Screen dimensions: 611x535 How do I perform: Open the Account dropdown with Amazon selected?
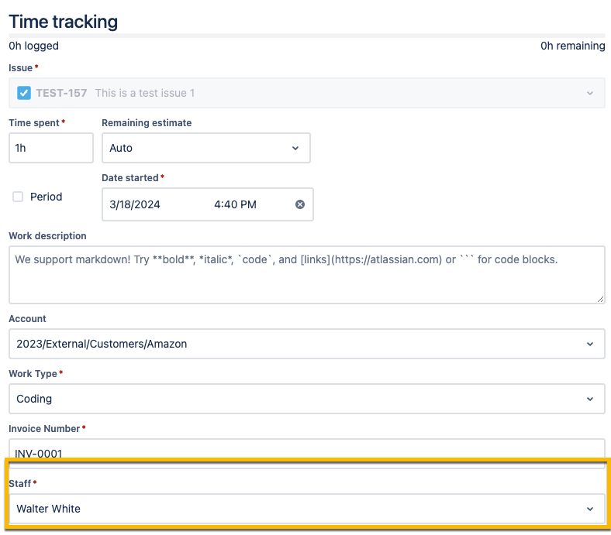[x=307, y=344]
